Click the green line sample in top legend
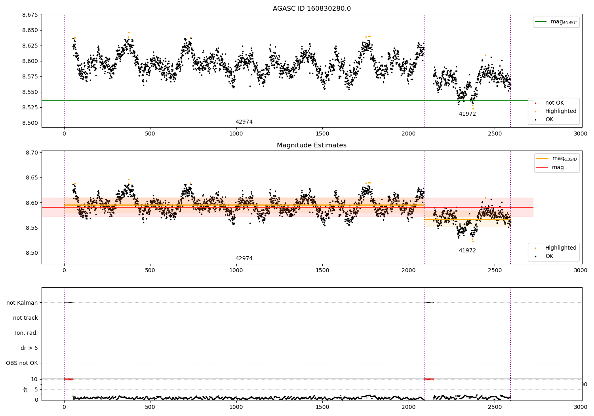 (x=541, y=22)
